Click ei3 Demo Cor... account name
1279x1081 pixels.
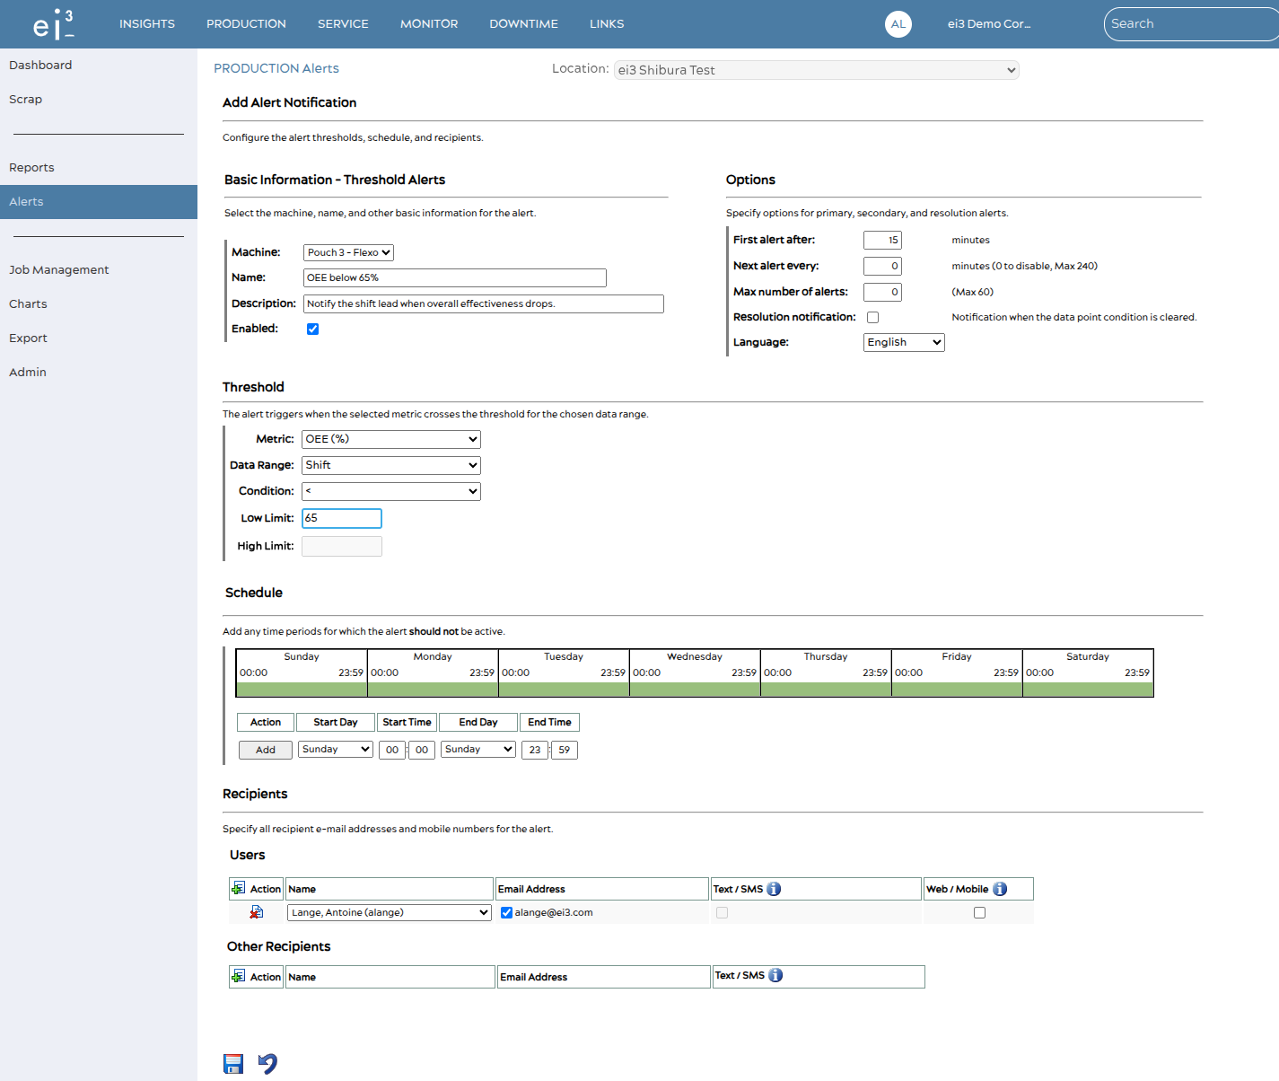989,24
